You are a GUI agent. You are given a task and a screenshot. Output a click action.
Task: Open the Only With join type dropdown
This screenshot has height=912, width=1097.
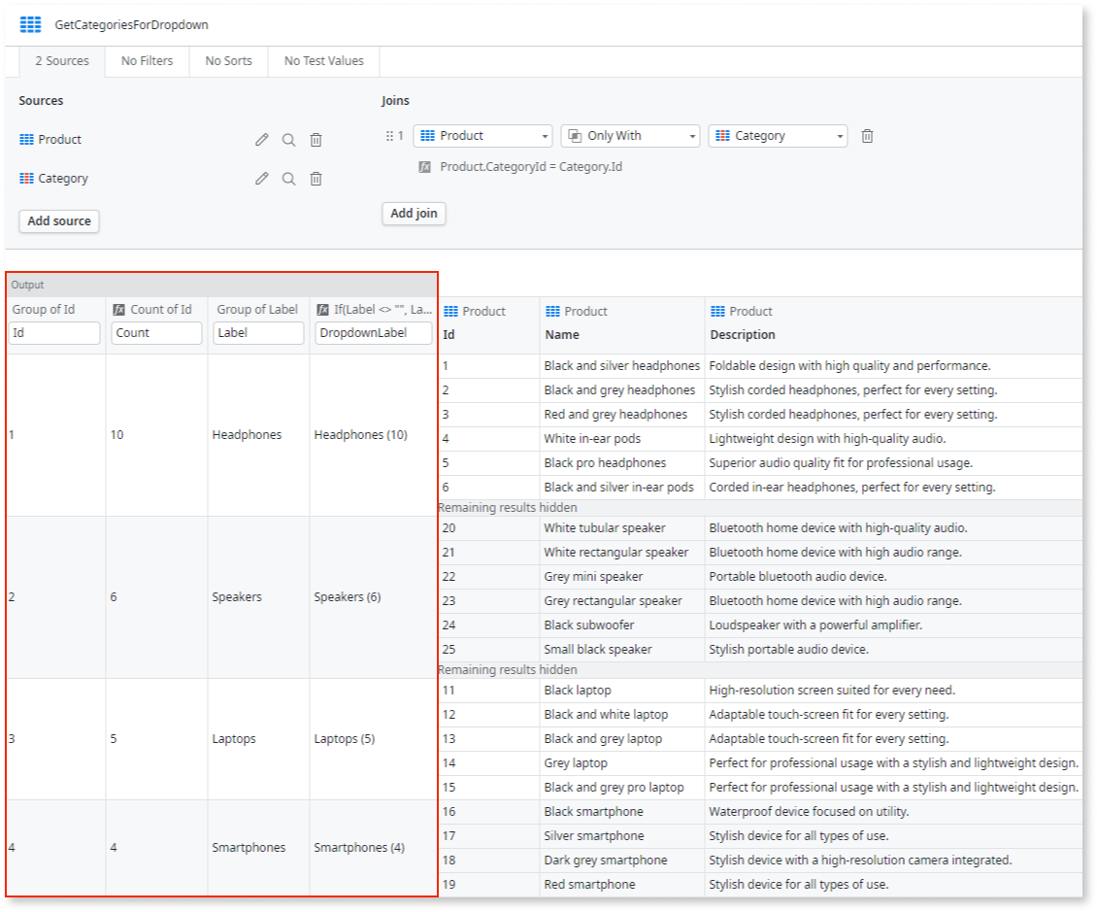pos(629,135)
